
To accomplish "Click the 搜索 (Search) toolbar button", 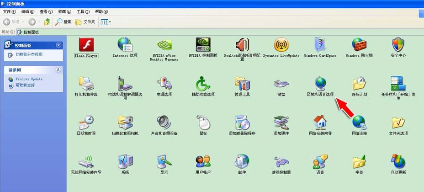I will tap(63, 22).
